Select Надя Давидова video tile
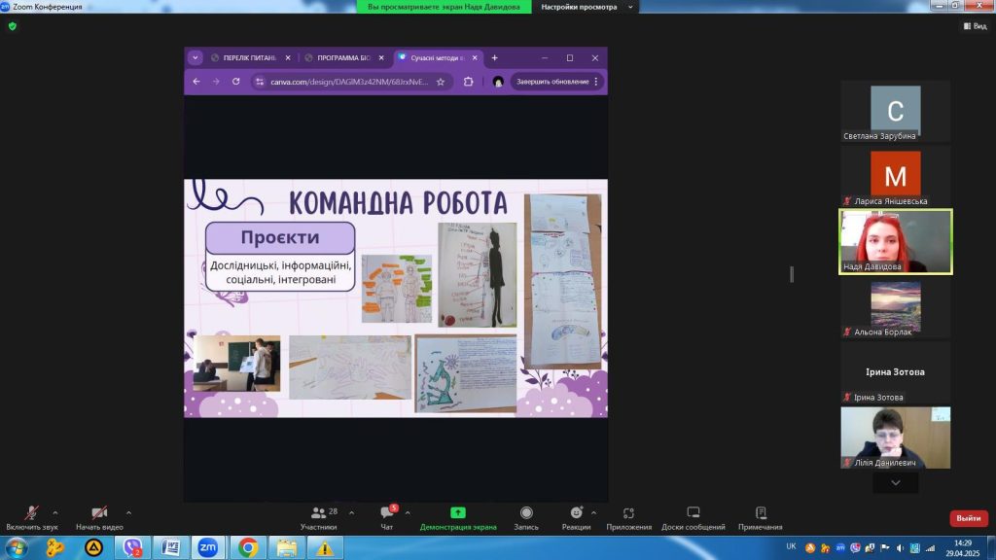This screenshot has width=996, height=560. 896,242
